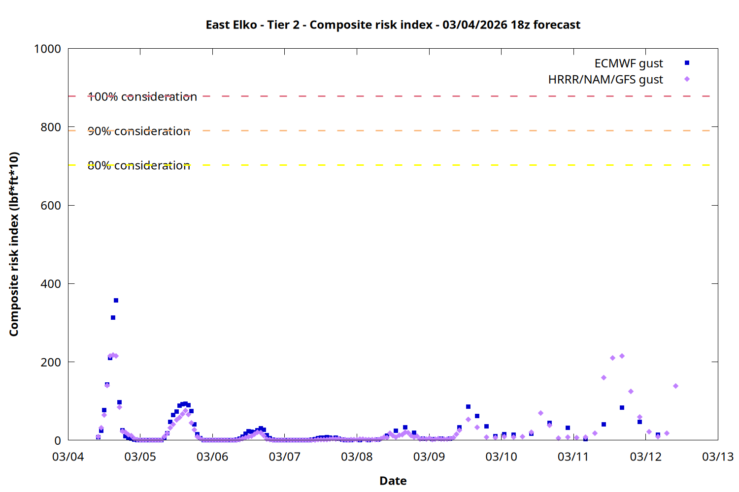Select the 100% consideration threshold label

point(142,97)
